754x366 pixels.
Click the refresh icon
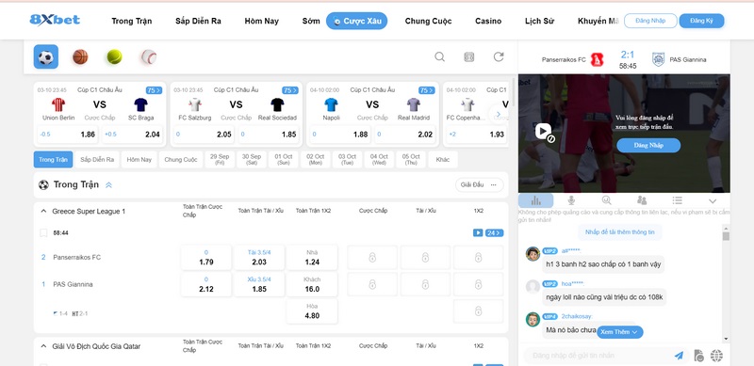coord(499,56)
